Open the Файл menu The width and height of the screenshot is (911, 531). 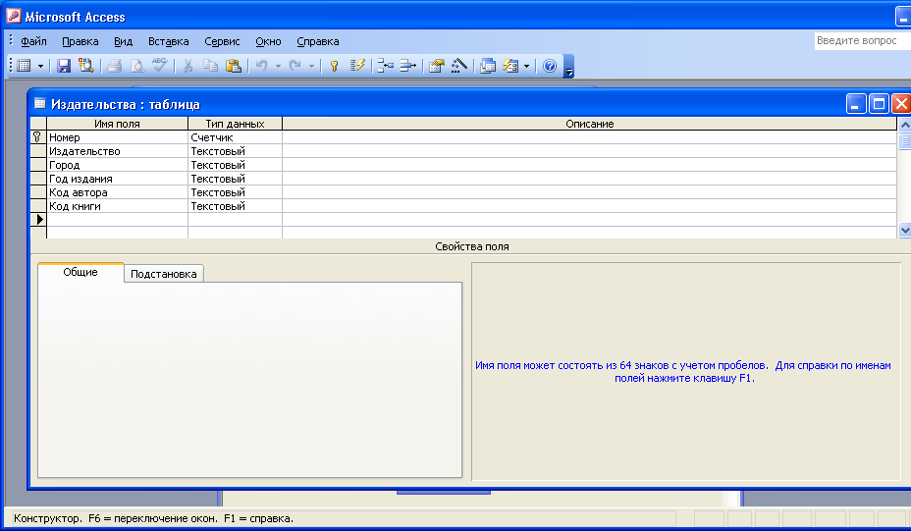click(x=33, y=41)
